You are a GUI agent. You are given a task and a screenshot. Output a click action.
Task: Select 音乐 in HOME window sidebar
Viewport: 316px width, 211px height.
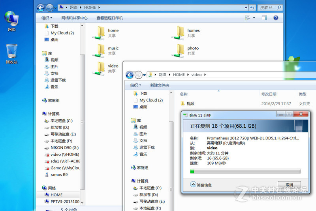coord(51,87)
